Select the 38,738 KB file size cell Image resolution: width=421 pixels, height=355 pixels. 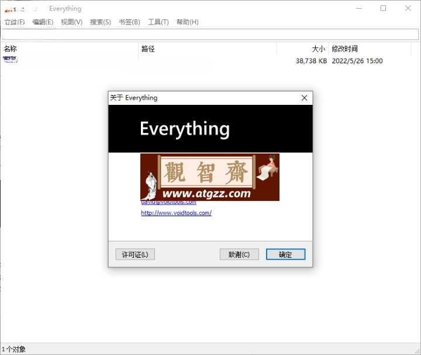tap(311, 61)
